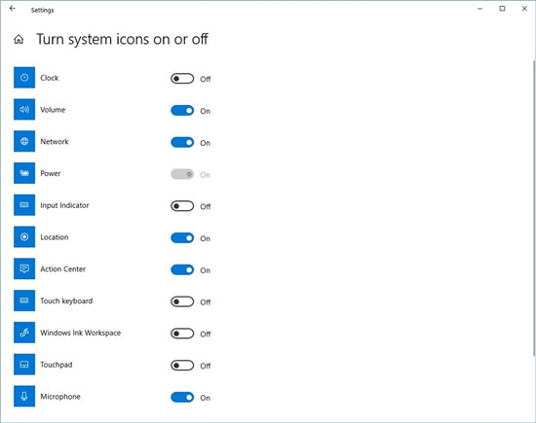Turn on the Clock toggle
536x423 pixels.
coord(182,79)
